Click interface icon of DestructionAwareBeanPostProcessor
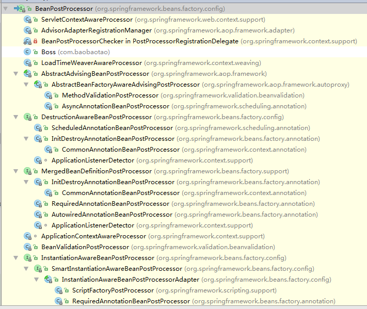This screenshot has width=367, height=309. click(28, 117)
